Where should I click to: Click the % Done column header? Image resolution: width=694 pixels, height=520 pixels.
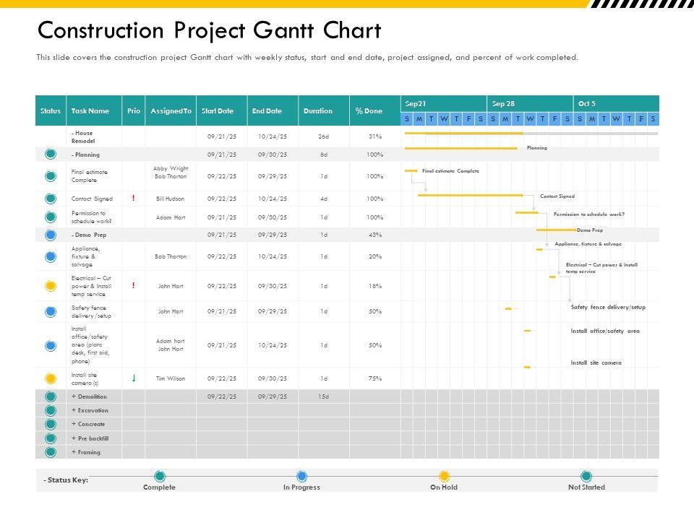pos(369,111)
